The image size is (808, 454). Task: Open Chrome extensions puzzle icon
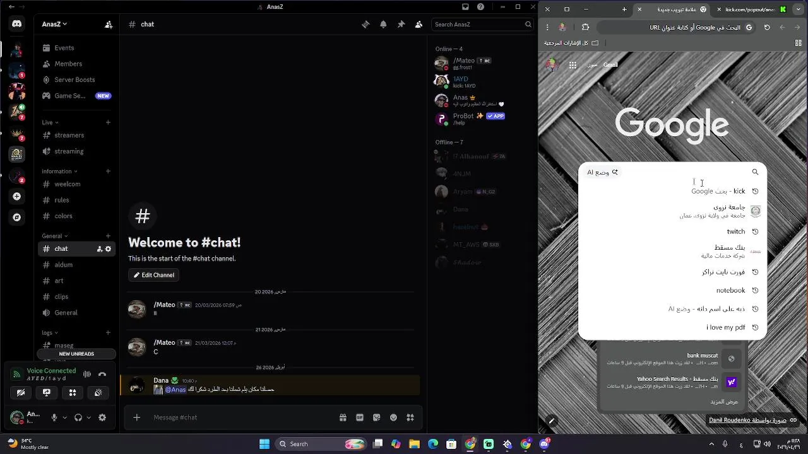coord(585,27)
